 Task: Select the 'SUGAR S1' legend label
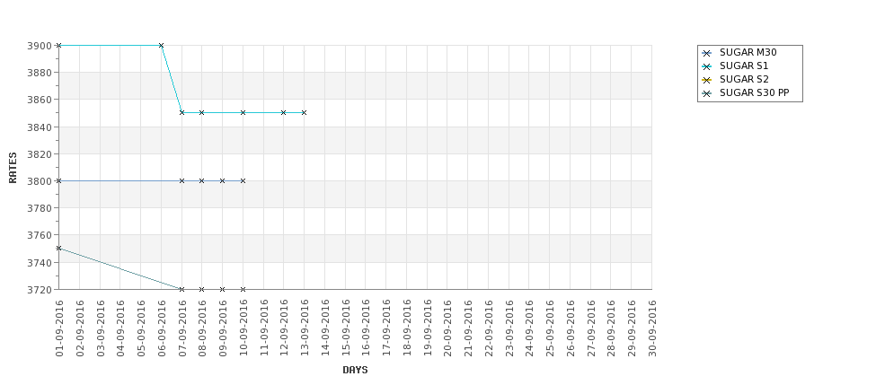[744, 66]
